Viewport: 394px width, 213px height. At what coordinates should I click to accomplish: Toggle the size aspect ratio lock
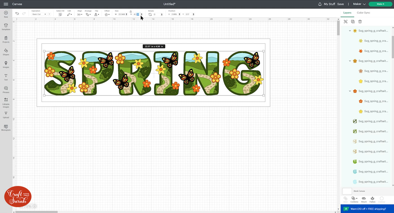(131, 12)
